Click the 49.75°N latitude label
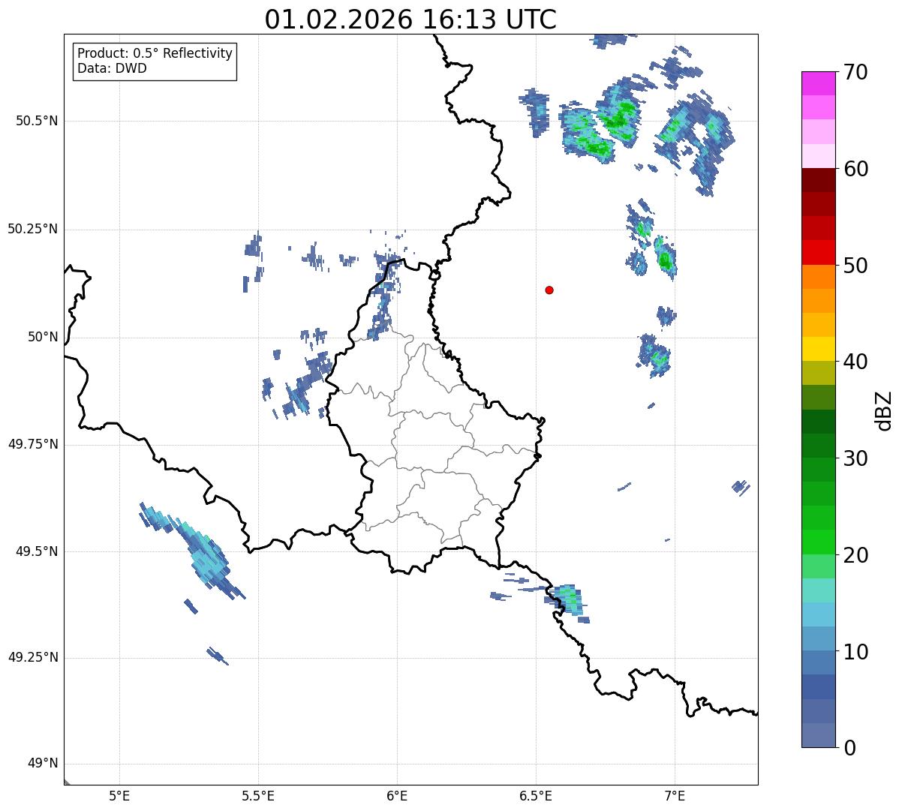 (x=32, y=444)
